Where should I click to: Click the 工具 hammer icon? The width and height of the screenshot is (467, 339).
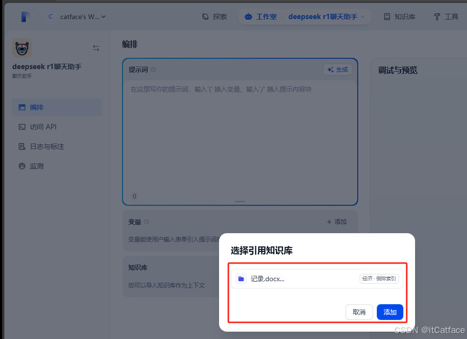pyautogui.click(x=437, y=17)
